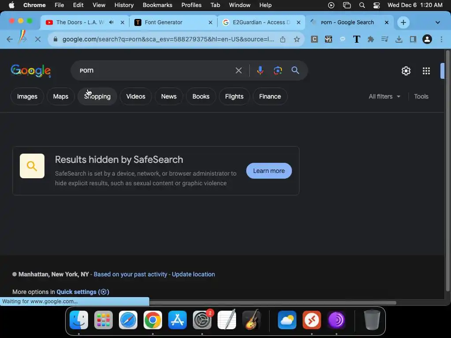The image size is (451, 338).
Task: Select the Books filter
Action: click(x=201, y=96)
